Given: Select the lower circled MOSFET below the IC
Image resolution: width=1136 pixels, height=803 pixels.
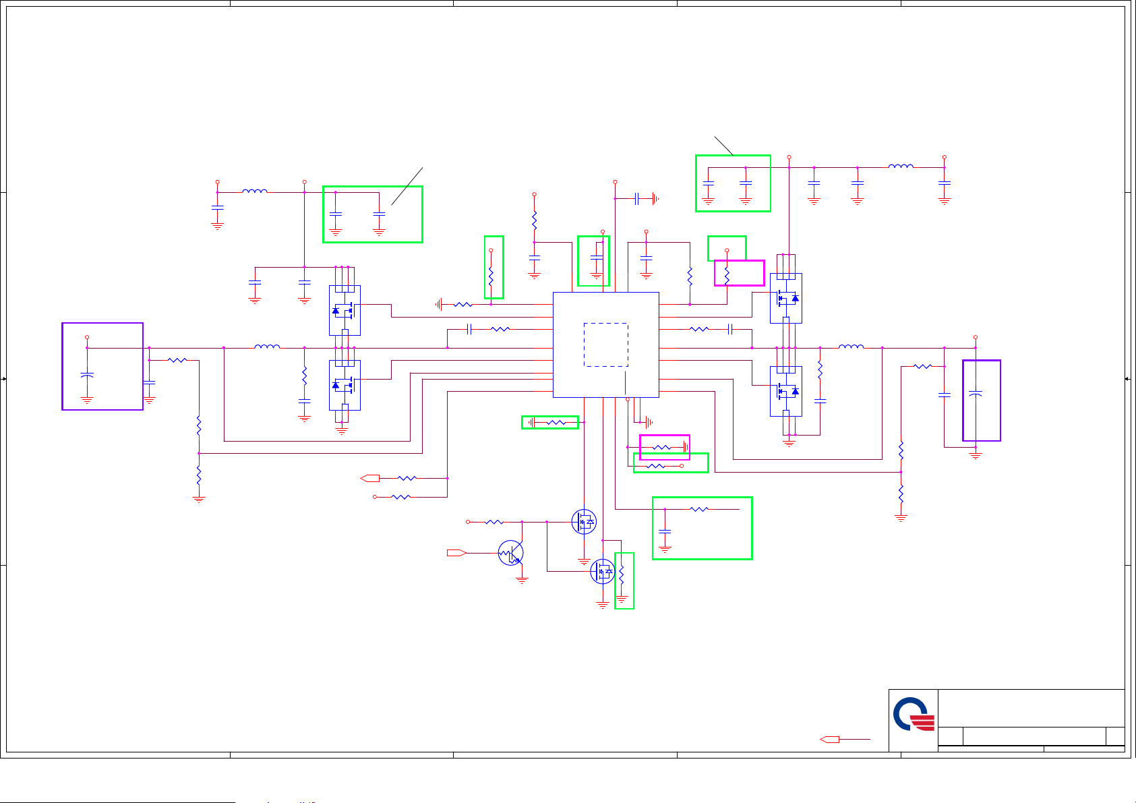Looking at the screenshot, I should pos(603,572).
